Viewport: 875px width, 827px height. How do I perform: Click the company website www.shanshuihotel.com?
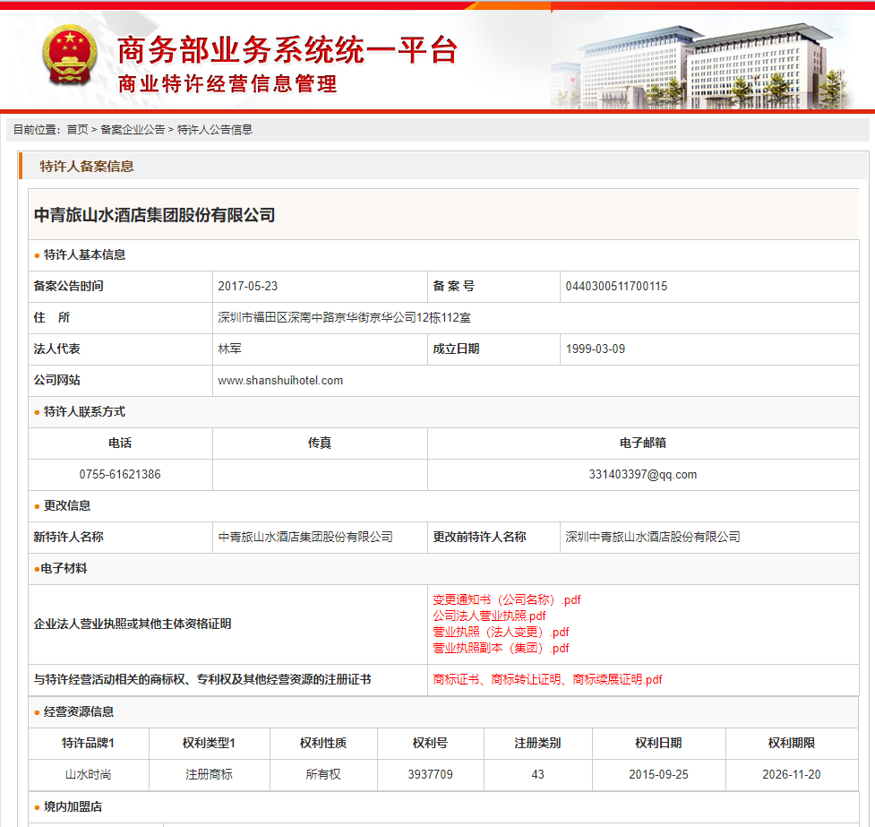pyautogui.click(x=280, y=380)
